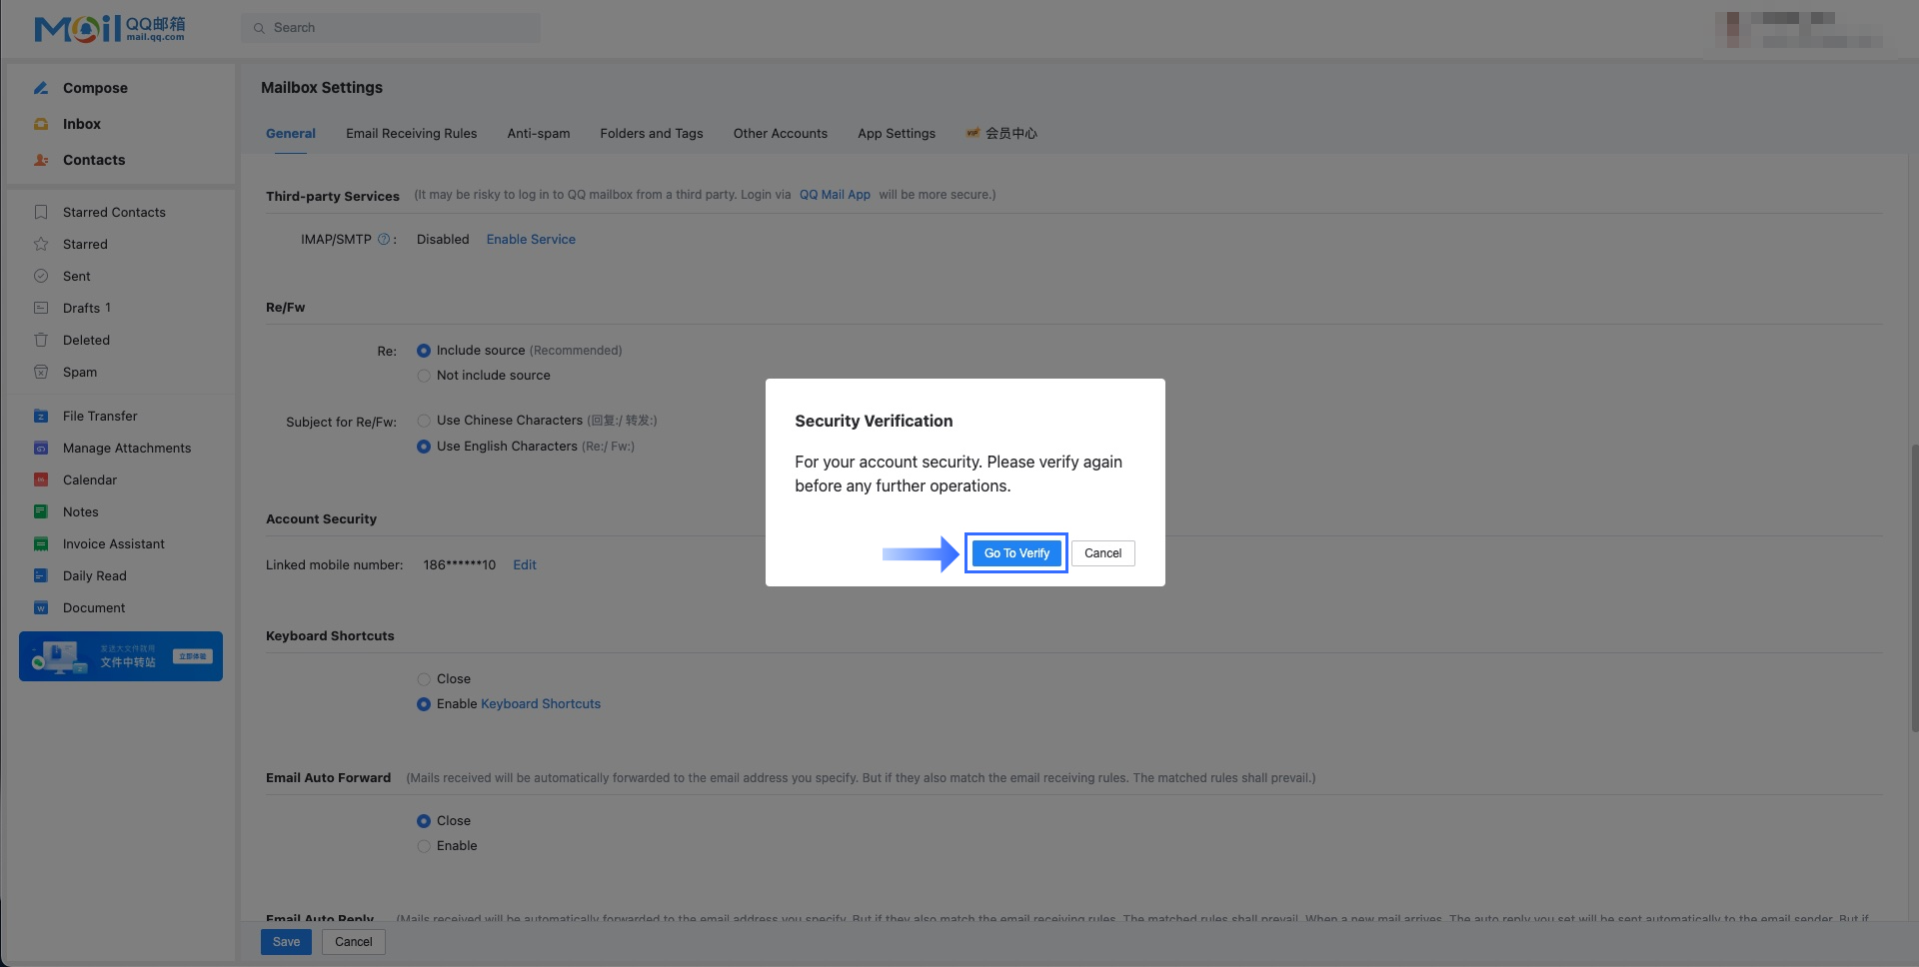1919x967 pixels.
Task: Select Use Chinese Characters for Re/Fw subject
Action: [424, 421]
